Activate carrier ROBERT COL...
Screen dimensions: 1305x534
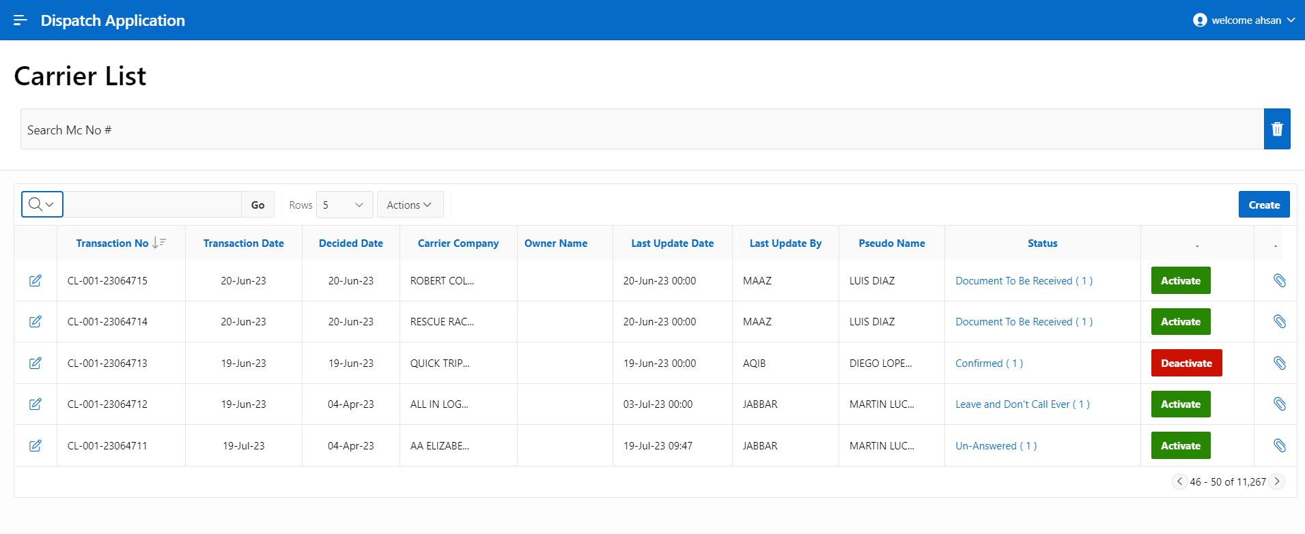click(1181, 280)
